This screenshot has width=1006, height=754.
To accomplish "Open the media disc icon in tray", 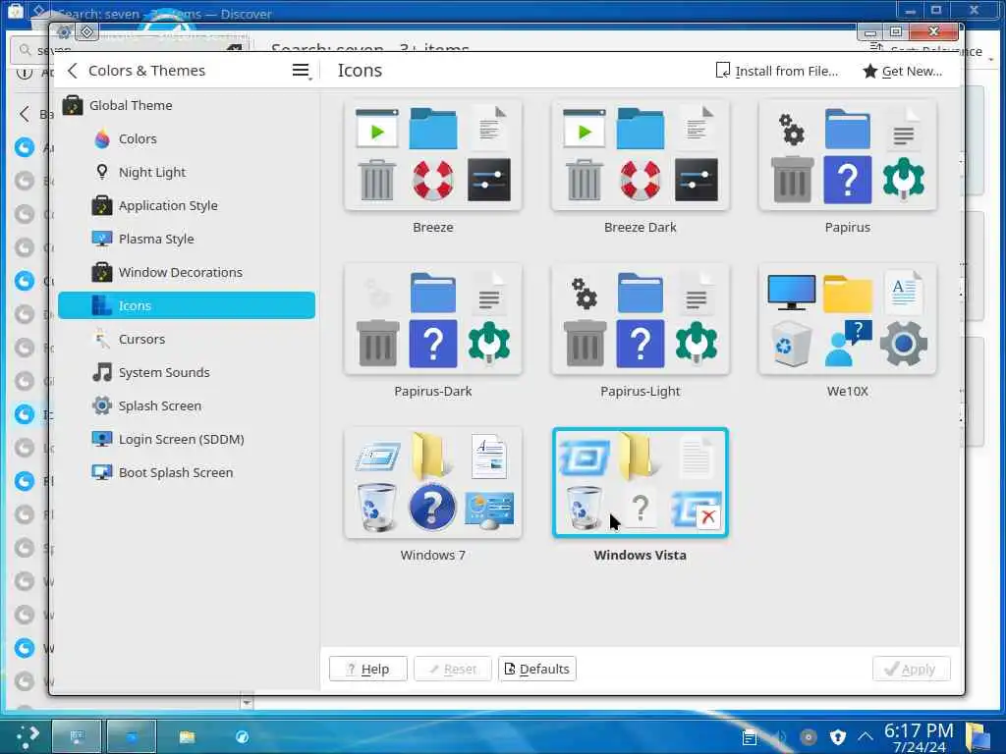I will point(809,736).
